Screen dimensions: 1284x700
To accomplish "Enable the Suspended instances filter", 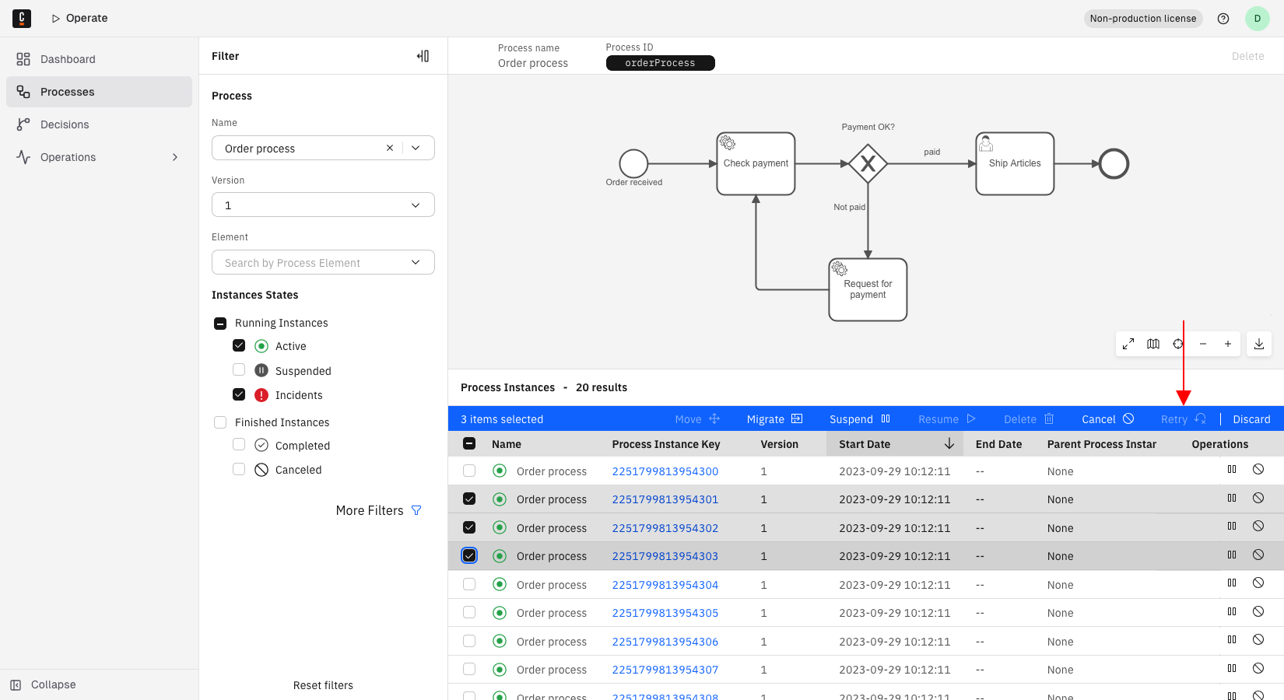I will coord(239,369).
